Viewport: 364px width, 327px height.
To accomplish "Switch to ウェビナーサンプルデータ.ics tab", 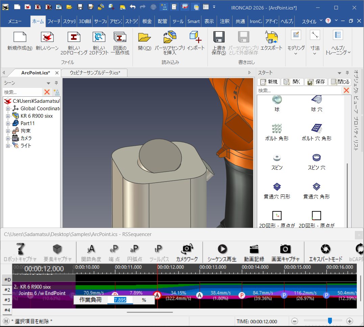I will pos(95,73).
